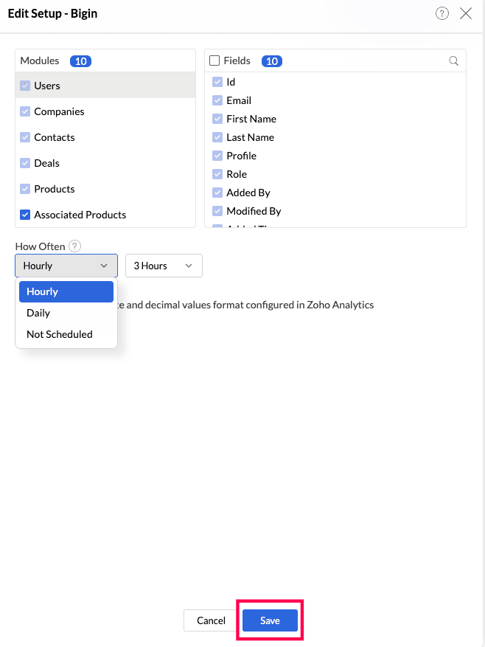This screenshot has height=647, width=485.
Task: Uncheck the Email field checkbox
Action: point(217,100)
